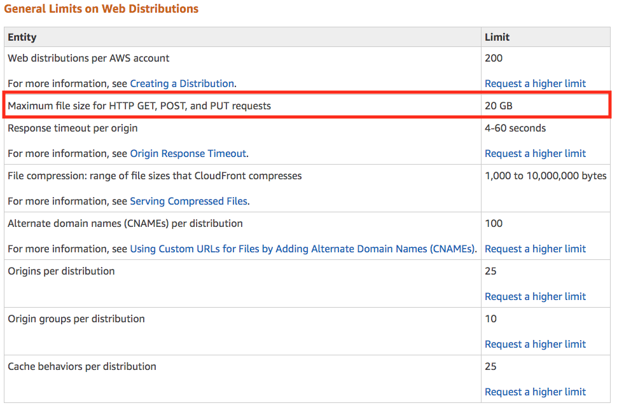Follow the Origin Response Timeout link

pos(188,153)
